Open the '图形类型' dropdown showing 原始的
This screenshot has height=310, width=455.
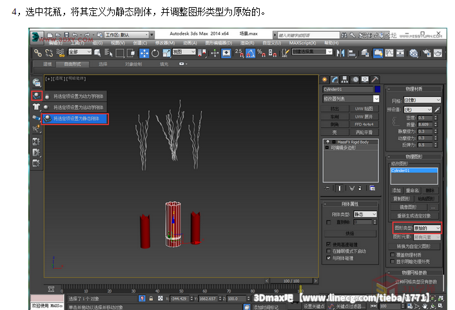(x=427, y=228)
